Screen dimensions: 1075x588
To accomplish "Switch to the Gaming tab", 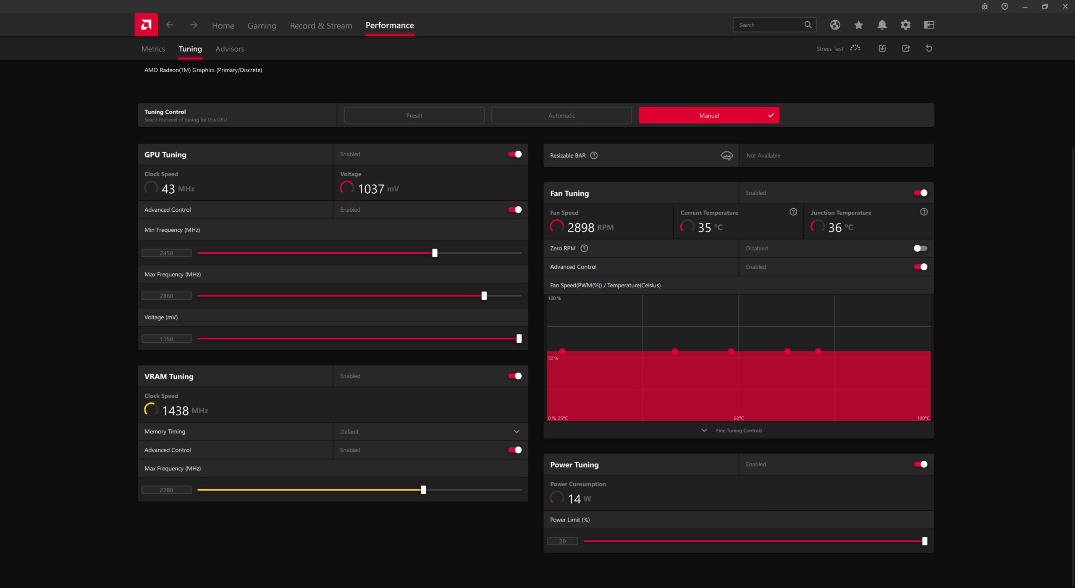I will point(262,26).
